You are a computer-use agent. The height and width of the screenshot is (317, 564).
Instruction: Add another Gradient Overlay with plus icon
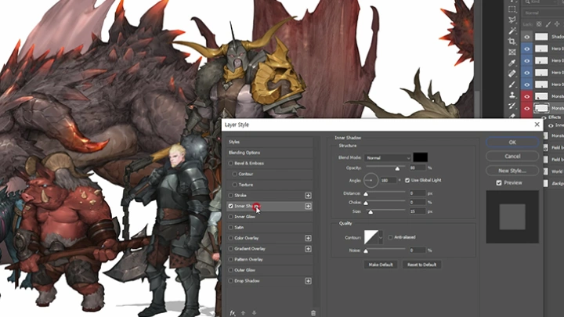309,249
